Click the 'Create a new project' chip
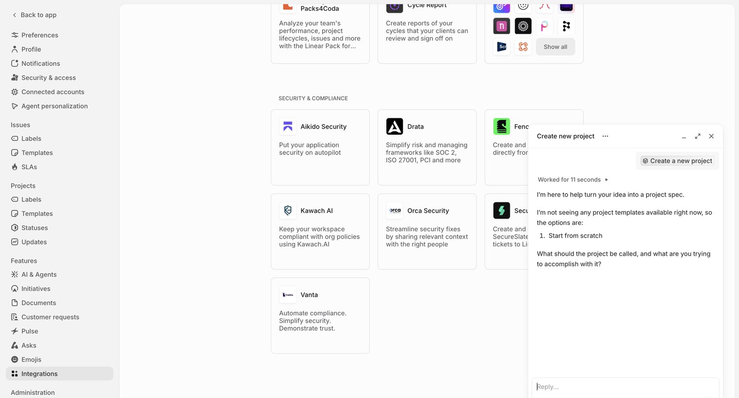 [677, 161]
